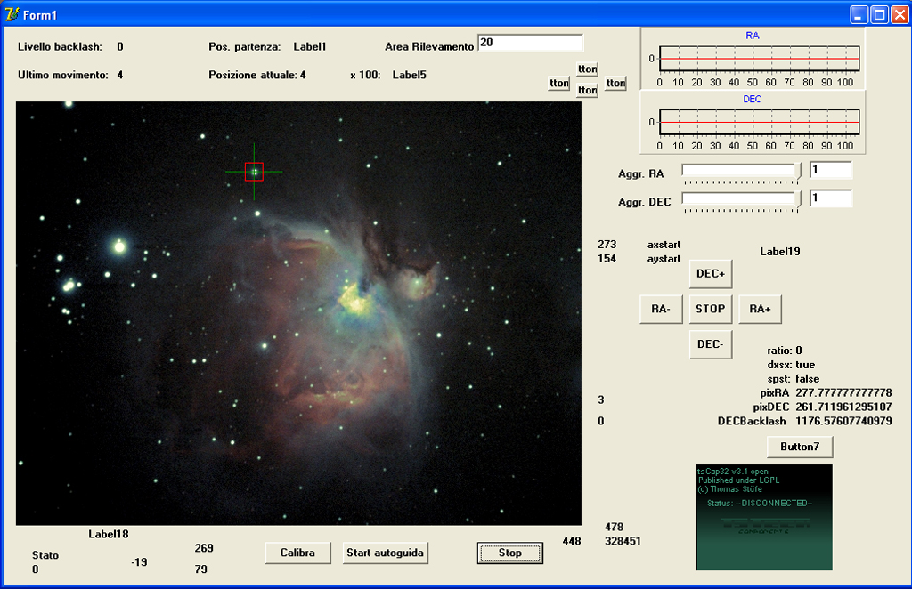Click the pixDEC value 261.711961295107
Viewport: 912px width, 589px height.
tap(843, 407)
